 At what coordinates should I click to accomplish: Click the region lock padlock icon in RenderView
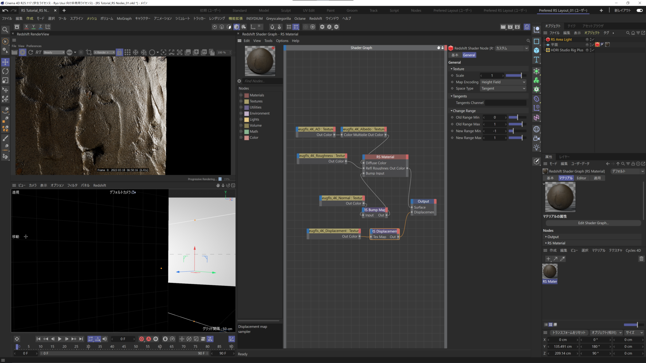(x=119, y=52)
